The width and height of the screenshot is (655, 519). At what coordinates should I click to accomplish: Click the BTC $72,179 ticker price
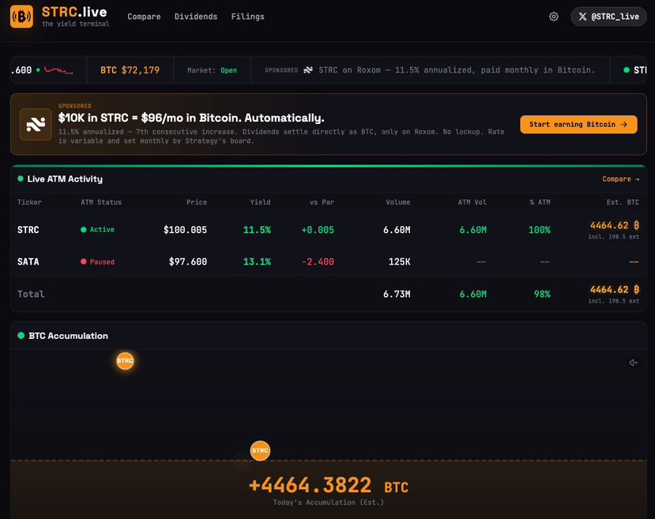tap(130, 70)
